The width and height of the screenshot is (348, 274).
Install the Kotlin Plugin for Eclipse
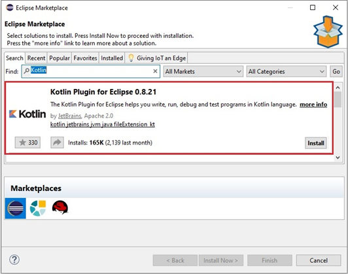click(315, 143)
